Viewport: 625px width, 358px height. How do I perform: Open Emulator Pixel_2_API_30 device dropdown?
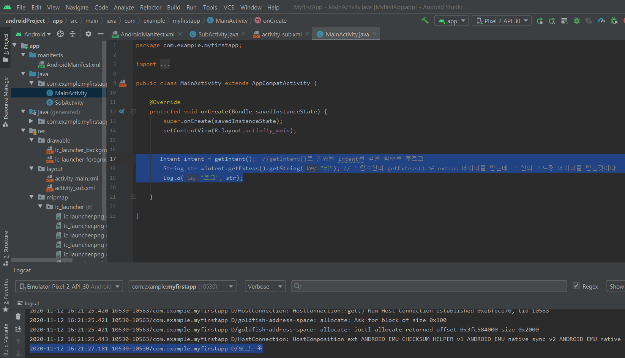(x=69, y=286)
